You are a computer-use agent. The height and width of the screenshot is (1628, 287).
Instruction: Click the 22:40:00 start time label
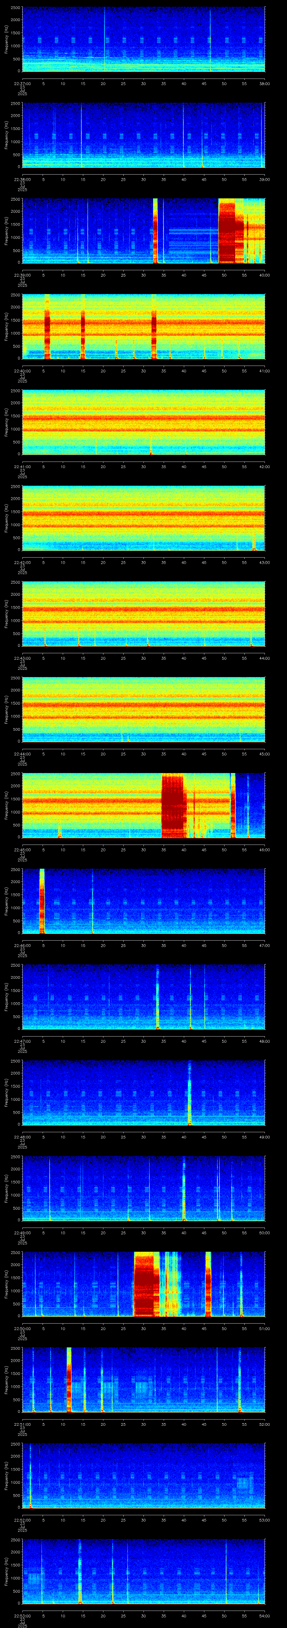coord(22,371)
